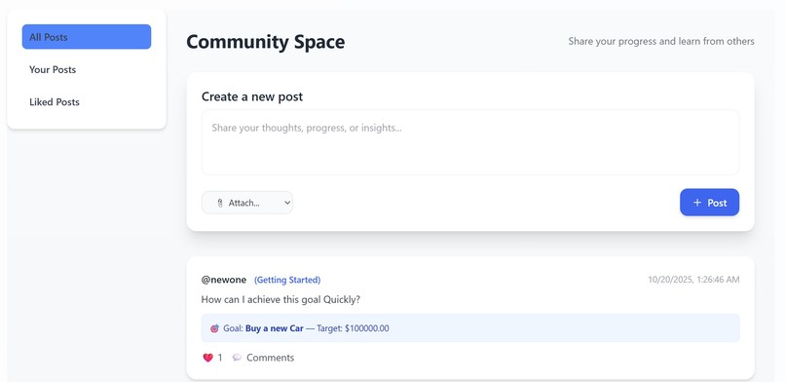
Task: Click the (Getting Started) badge
Action: [287, 280]
